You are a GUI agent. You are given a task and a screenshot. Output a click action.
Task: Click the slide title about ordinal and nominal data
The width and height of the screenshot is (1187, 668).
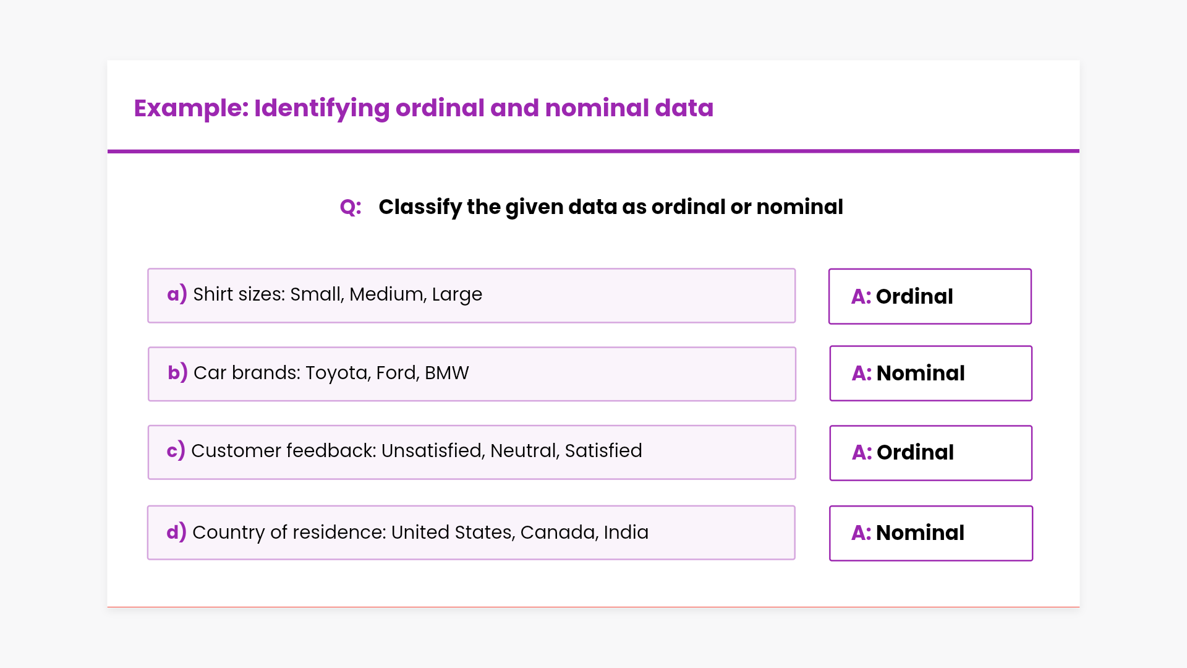click(423, 108)
